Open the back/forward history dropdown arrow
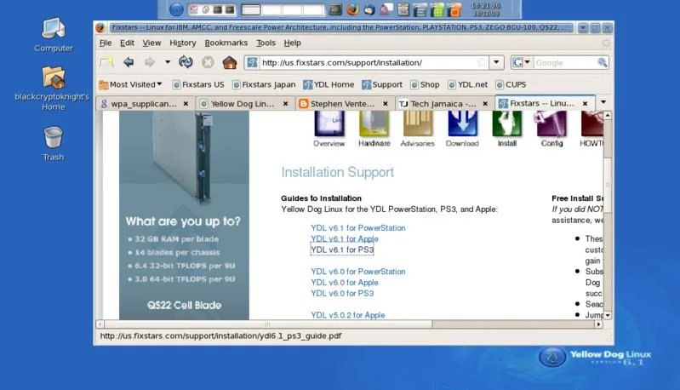The width and height of the screenshot is (680, 390). pyautogui.click(x=168, y=62)
